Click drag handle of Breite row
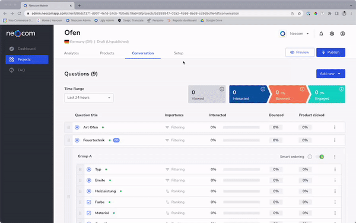 click(x=80, y=180)
